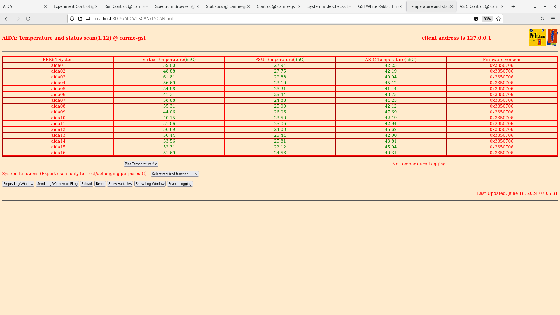Click Show Variables button

[x=120, y=183]
